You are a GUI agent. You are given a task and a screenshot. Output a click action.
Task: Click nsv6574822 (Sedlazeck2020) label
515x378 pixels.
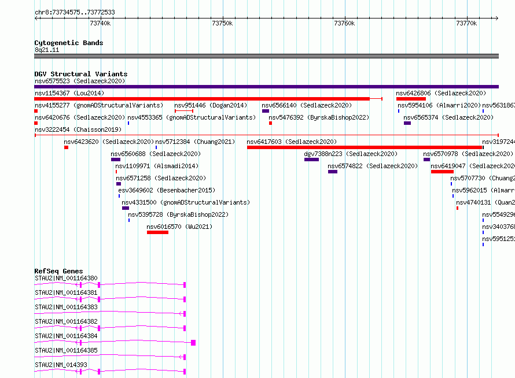373,166
